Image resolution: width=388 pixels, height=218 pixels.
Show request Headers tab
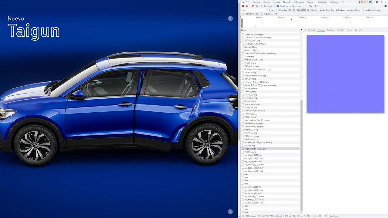pos(311,30)
